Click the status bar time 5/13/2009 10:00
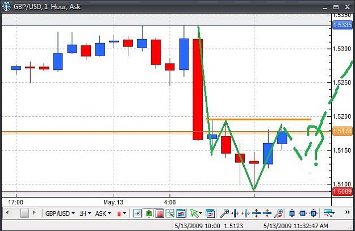The height and width of the screenshot is (231, 355). click(197, 226)
